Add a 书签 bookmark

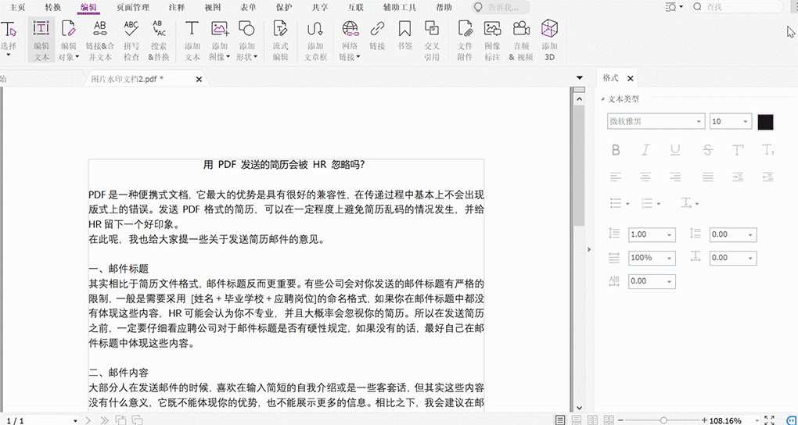click(404, 36)
